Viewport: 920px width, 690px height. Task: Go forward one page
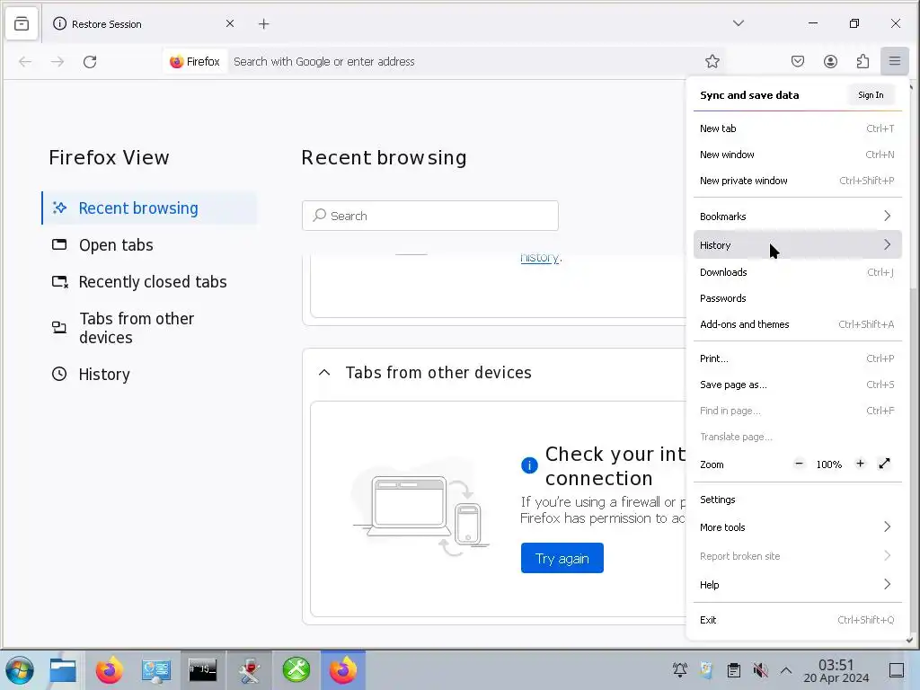coord(57,62)
